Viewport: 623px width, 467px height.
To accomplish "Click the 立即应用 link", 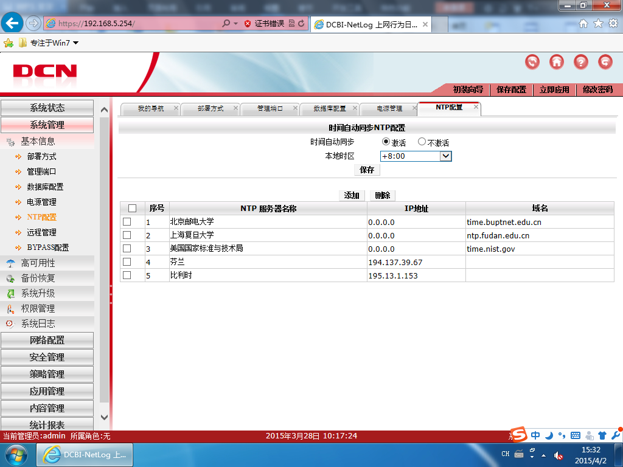I will coord(554,90).
